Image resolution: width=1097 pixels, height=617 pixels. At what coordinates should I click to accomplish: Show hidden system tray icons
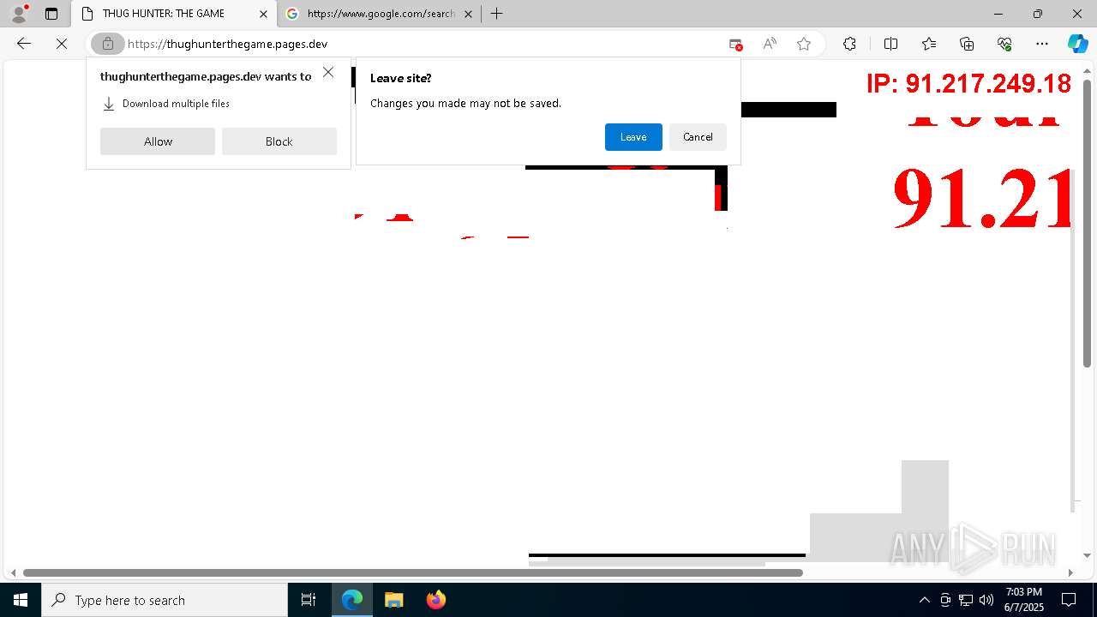[924, 600]
